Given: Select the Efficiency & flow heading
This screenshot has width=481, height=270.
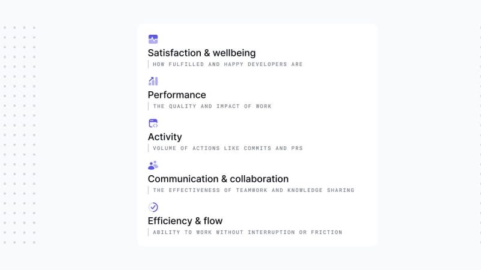Looking at the screenshot, I should click(x=185, y=221).
